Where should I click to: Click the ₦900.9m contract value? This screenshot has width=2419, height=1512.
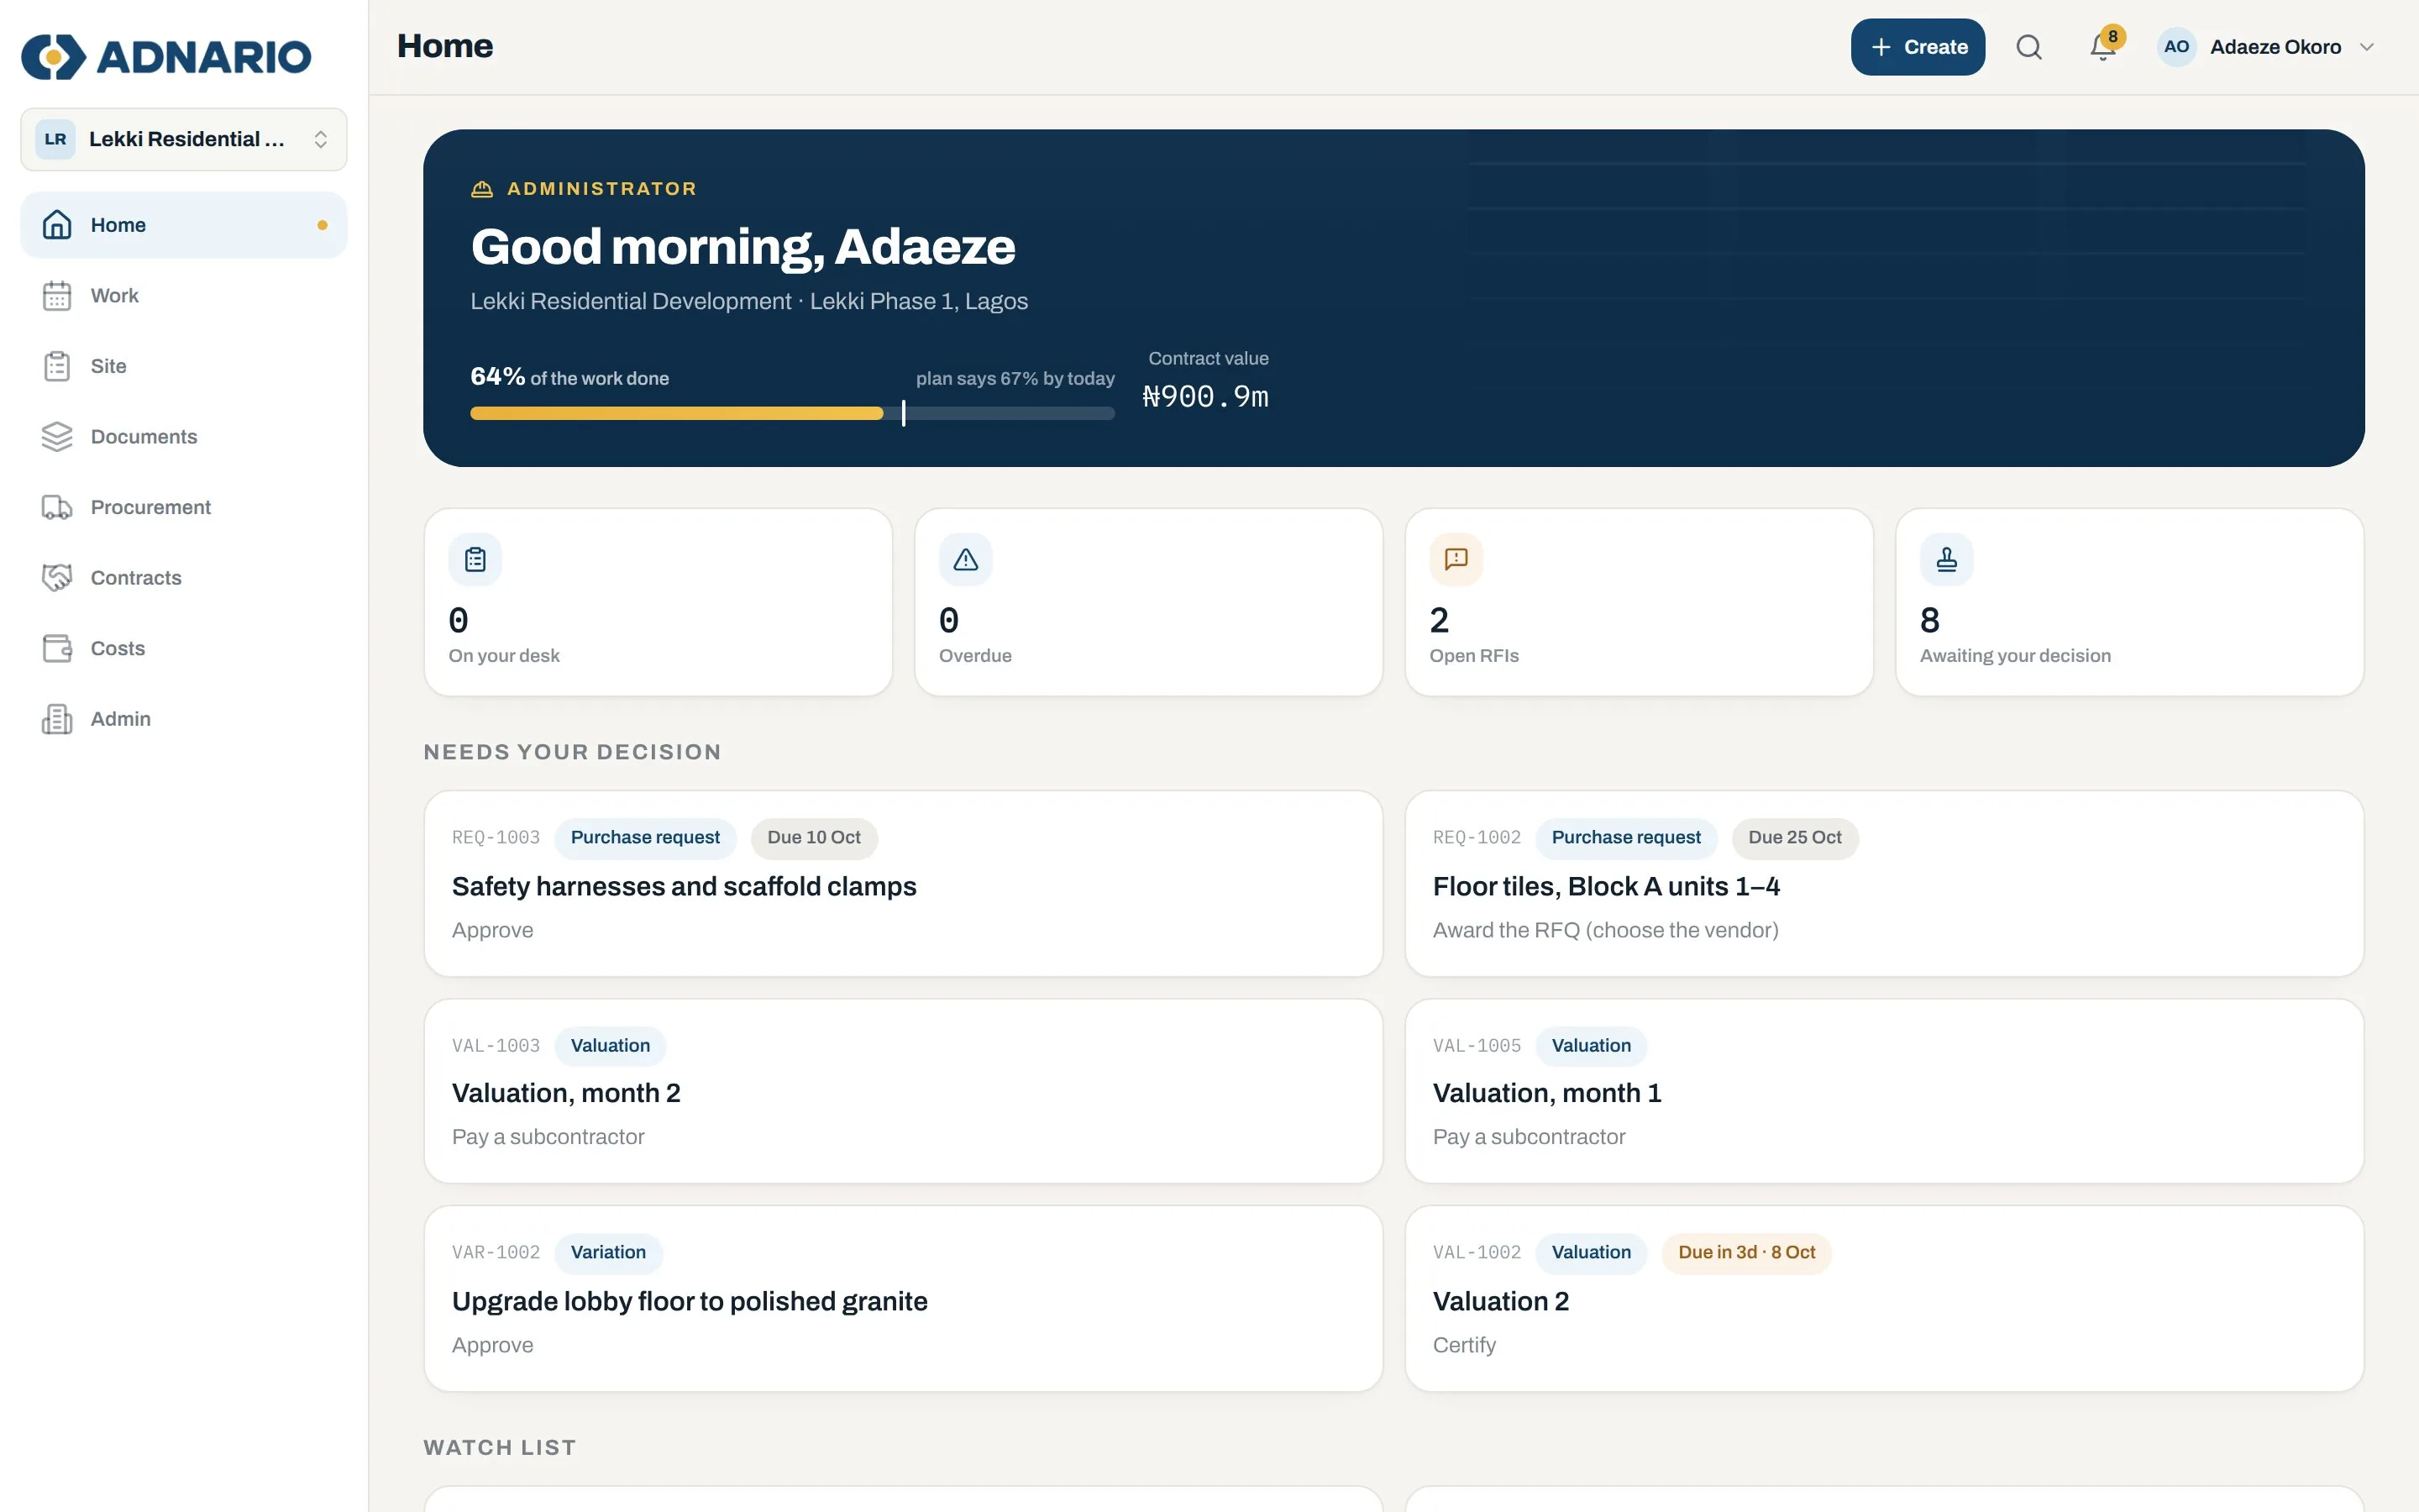[1205, 397]
